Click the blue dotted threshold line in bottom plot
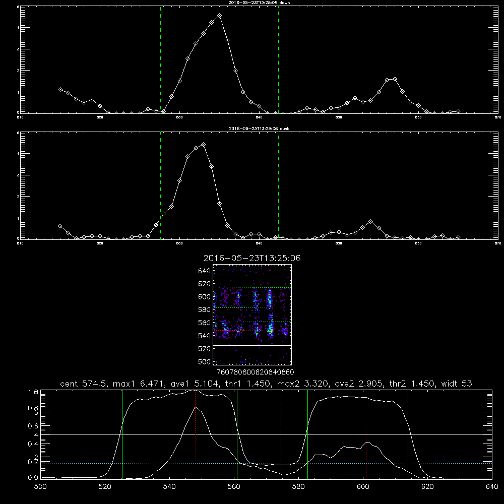This screenshot has height=504, width=504. tap(266, 464)
